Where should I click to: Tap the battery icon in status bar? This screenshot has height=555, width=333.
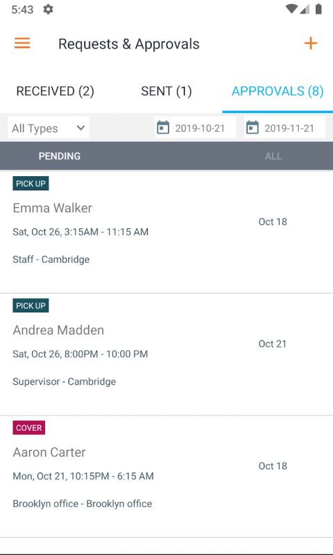click(x=318, y=9)
